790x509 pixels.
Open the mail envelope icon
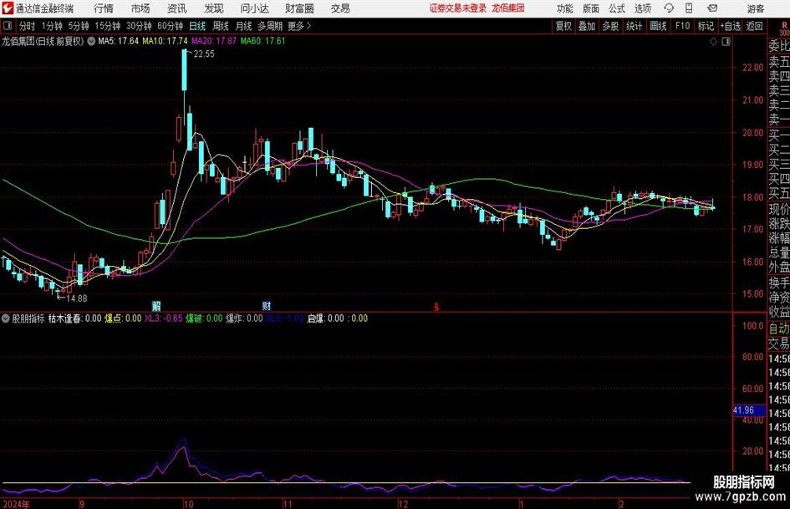pyautogui.click(x=712, y=8)
